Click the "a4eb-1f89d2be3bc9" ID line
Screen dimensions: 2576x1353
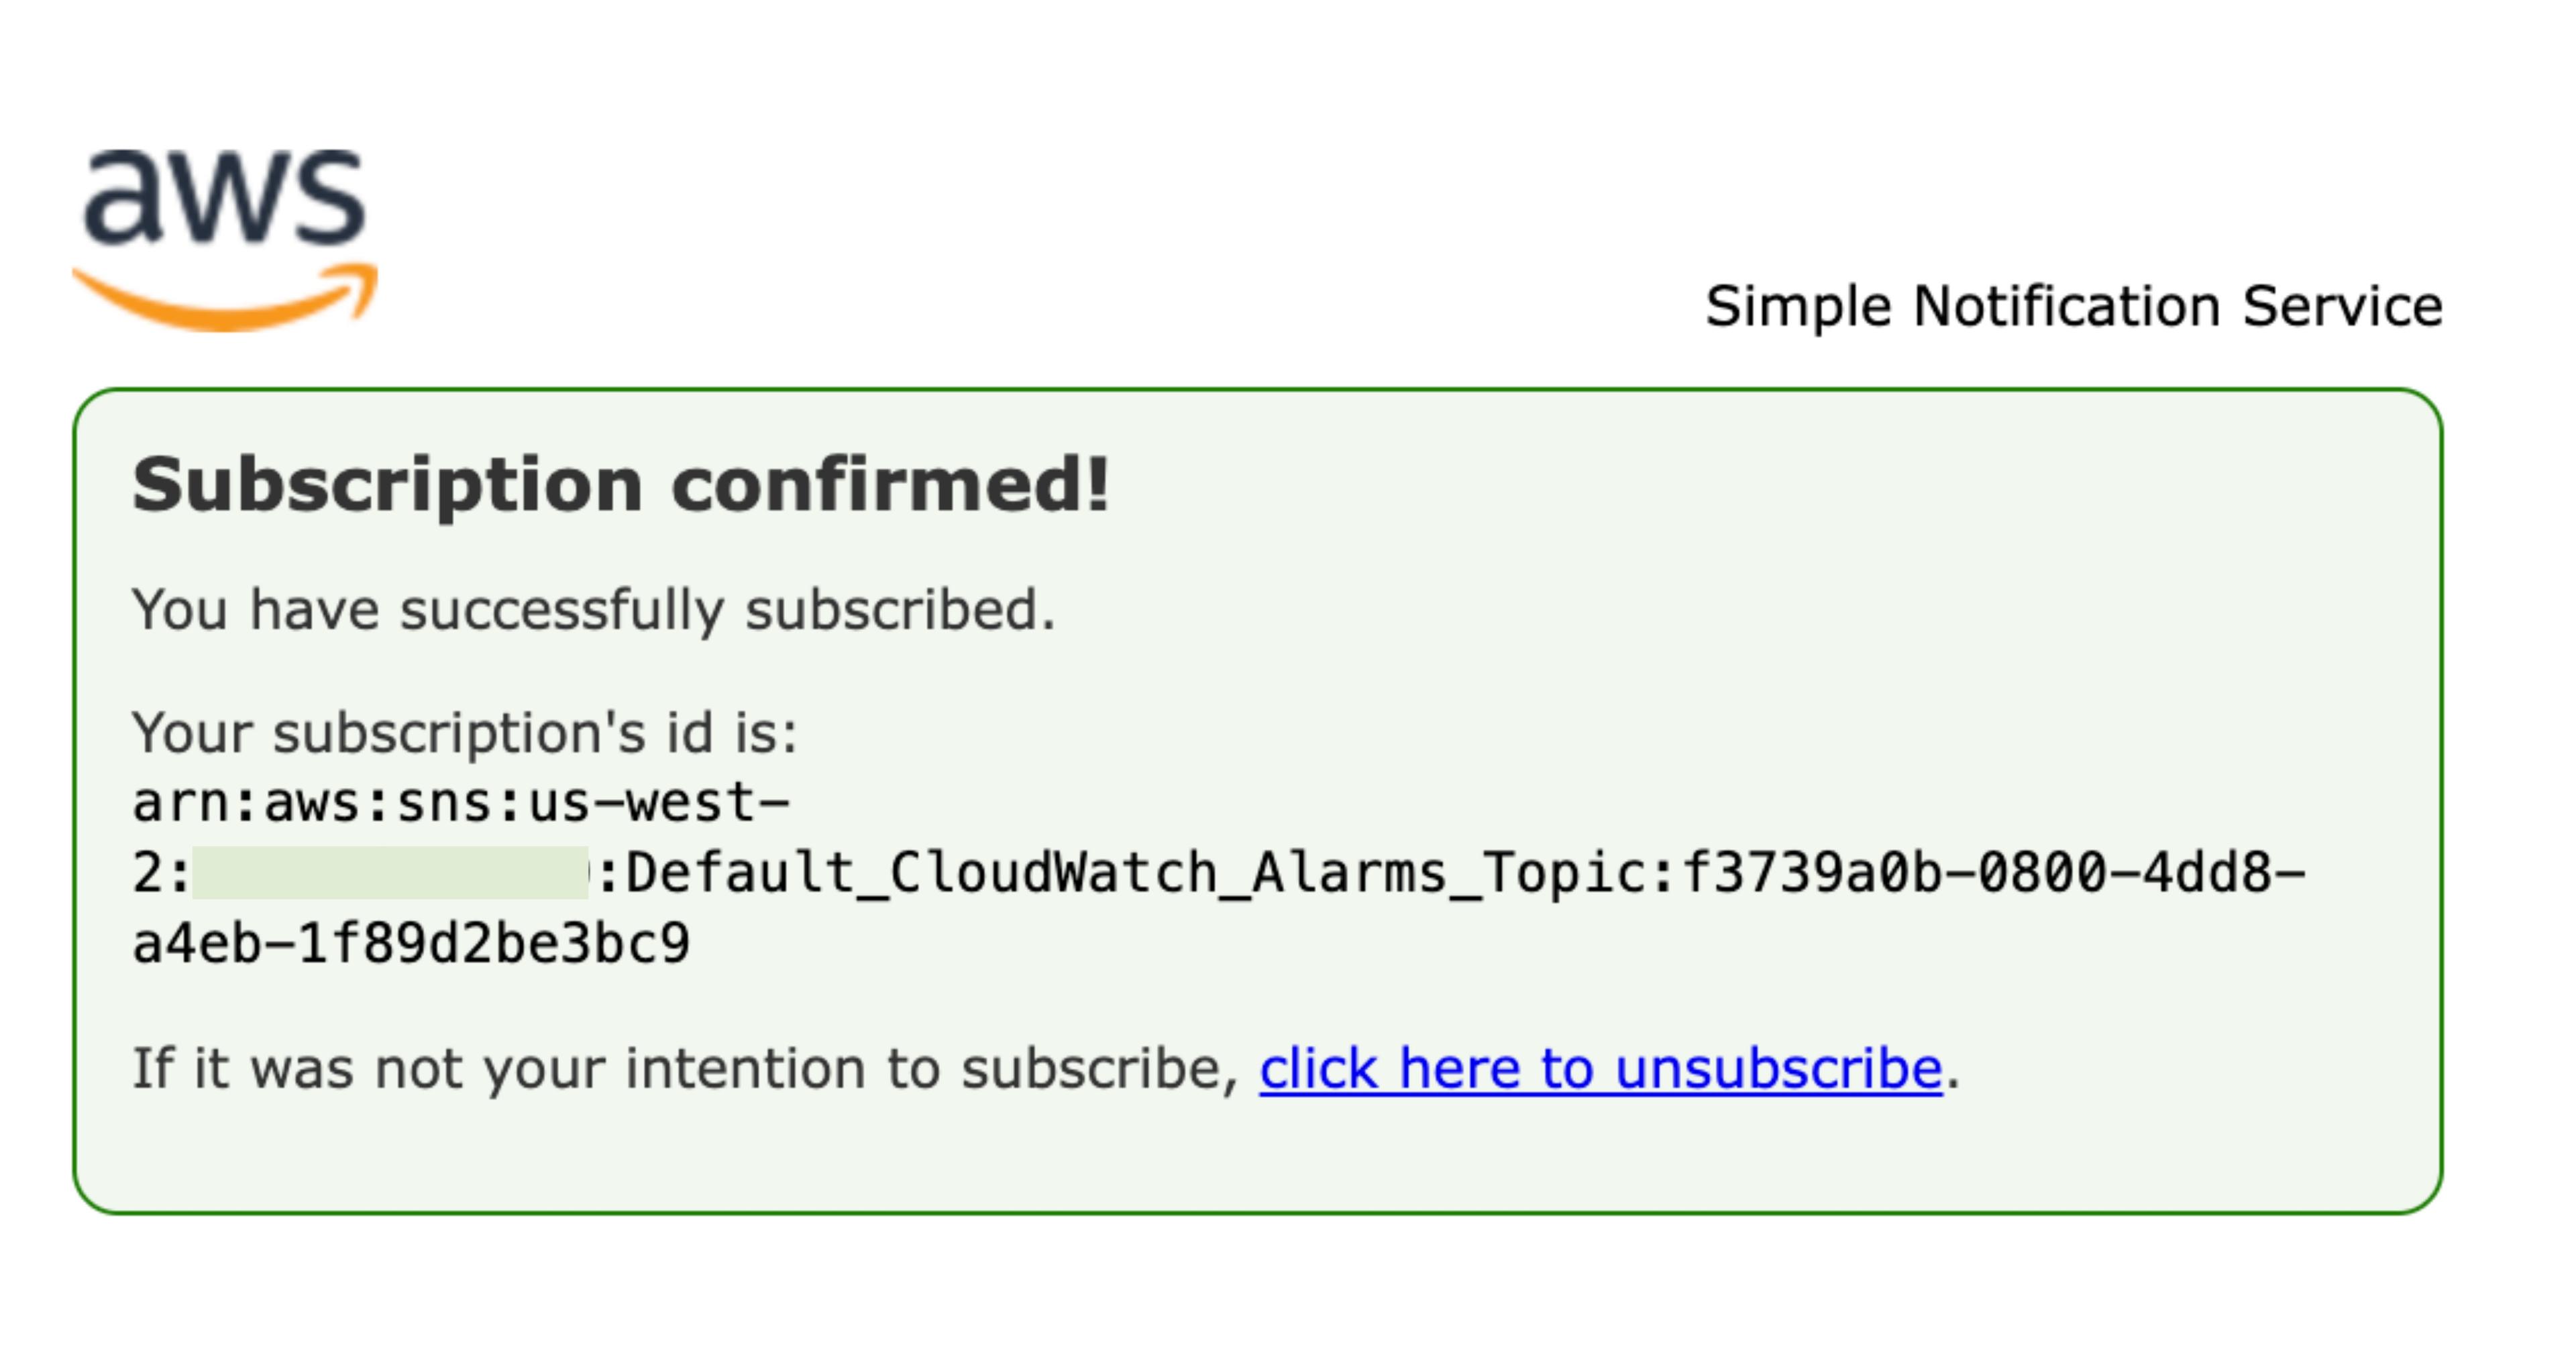point(411,944)
